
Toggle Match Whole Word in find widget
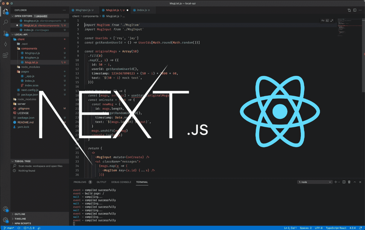tap(327, 21)
